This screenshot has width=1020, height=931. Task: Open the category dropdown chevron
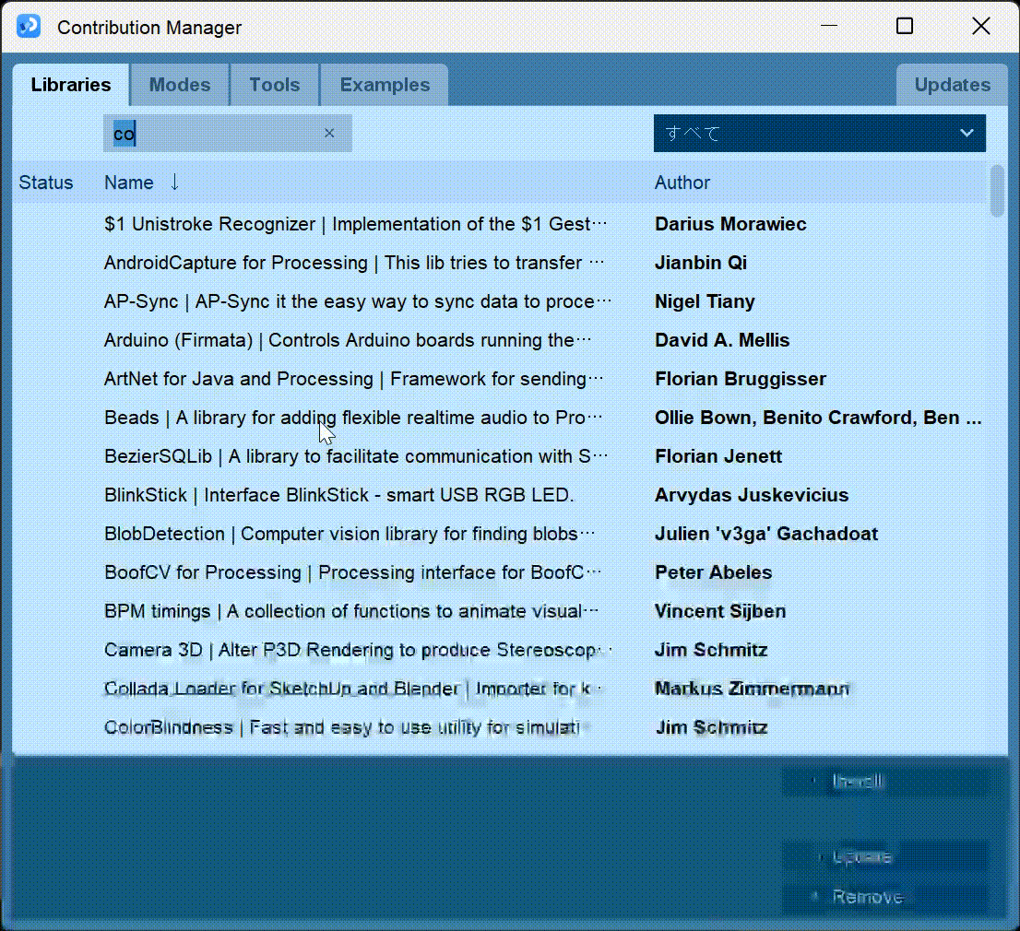[x=967, y=134]
